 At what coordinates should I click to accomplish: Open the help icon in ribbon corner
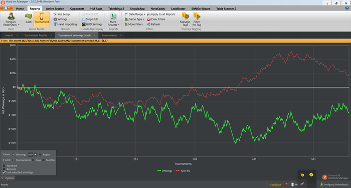pos(347,8)
